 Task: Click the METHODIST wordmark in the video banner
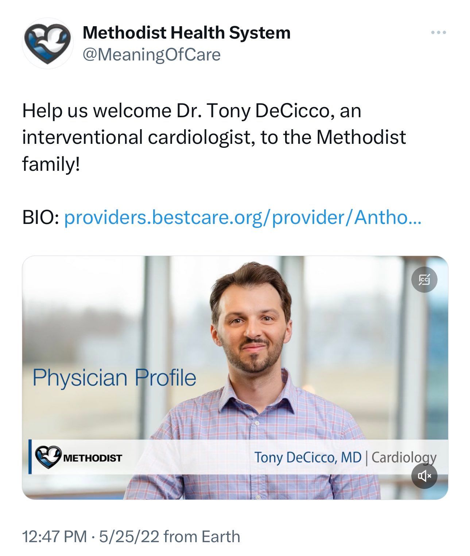point(93,458)
